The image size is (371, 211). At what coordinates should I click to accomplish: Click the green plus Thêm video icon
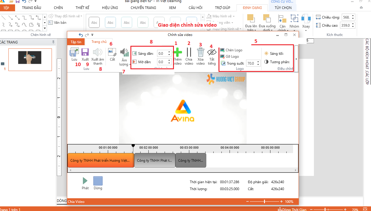(177, 52)
